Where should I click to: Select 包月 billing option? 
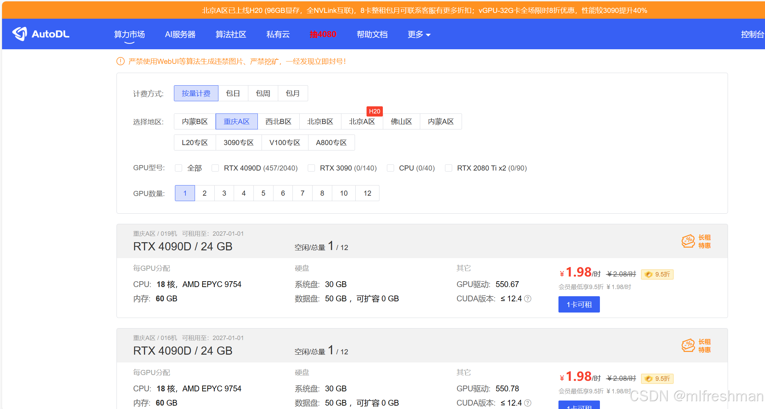[292, 93]
